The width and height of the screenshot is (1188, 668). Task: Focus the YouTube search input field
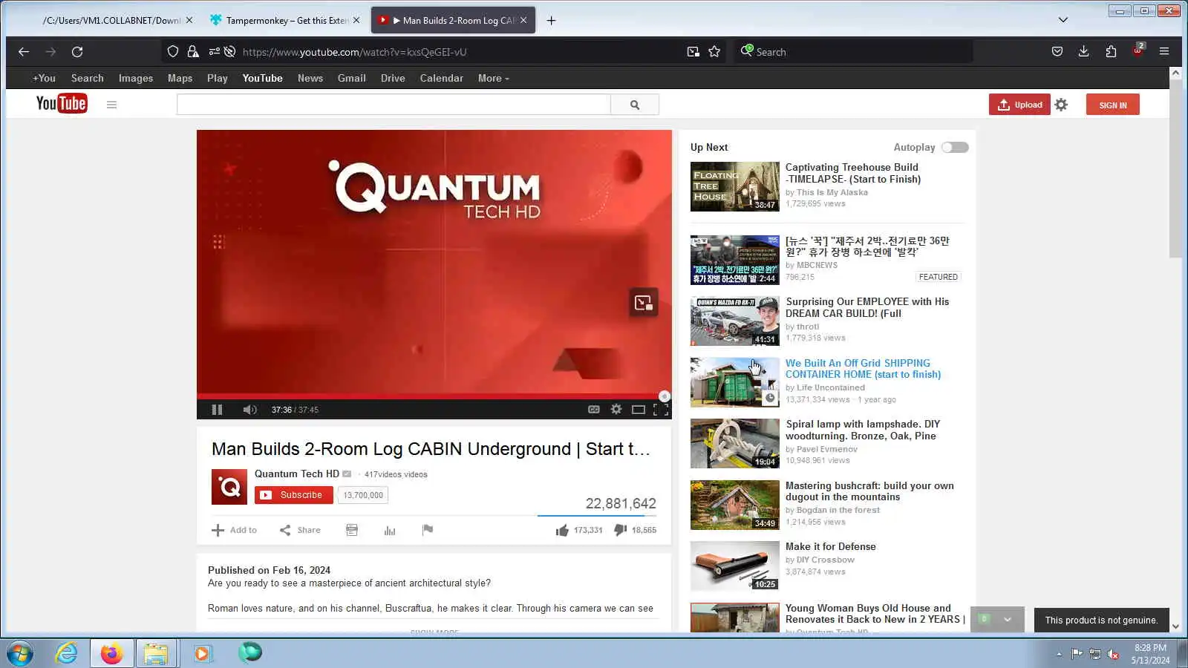pos(394,105)
